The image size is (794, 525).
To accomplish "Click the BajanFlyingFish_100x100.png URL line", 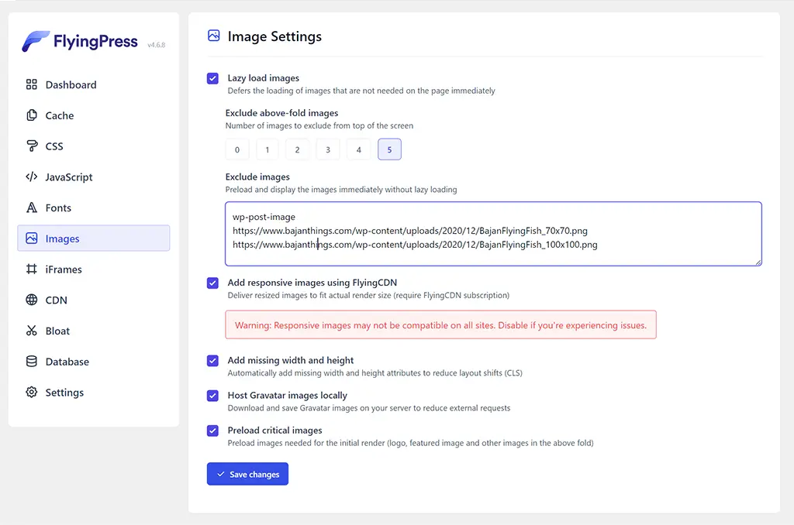I will pyautogui.click(x=415, y=245).
